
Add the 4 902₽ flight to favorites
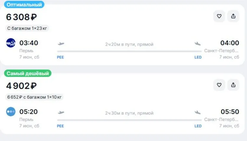[x=219, y=85]
